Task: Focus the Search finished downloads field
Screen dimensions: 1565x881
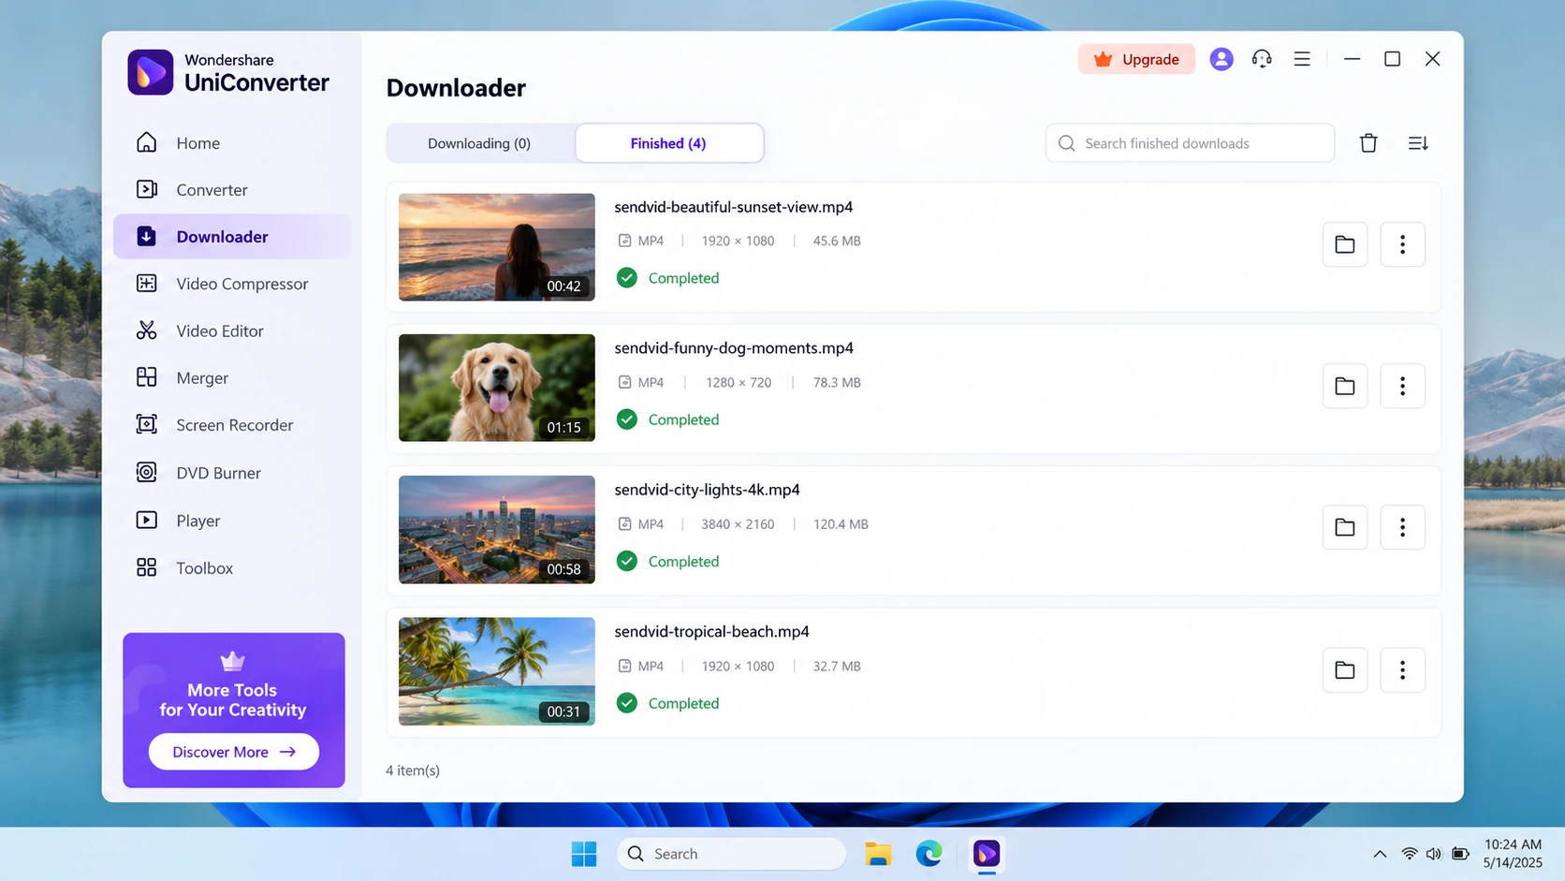Action: pyautogui.click(x=1190, y=143)
